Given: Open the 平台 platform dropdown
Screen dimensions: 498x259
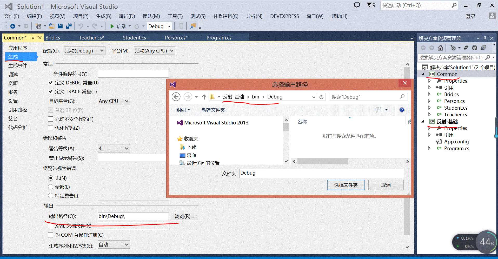Looking at the screenshot, I should tap(155, 51).
